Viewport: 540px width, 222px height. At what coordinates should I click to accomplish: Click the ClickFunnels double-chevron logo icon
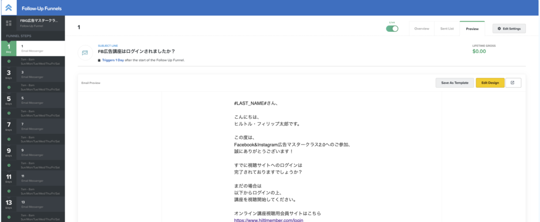click(x=9, y=8)
